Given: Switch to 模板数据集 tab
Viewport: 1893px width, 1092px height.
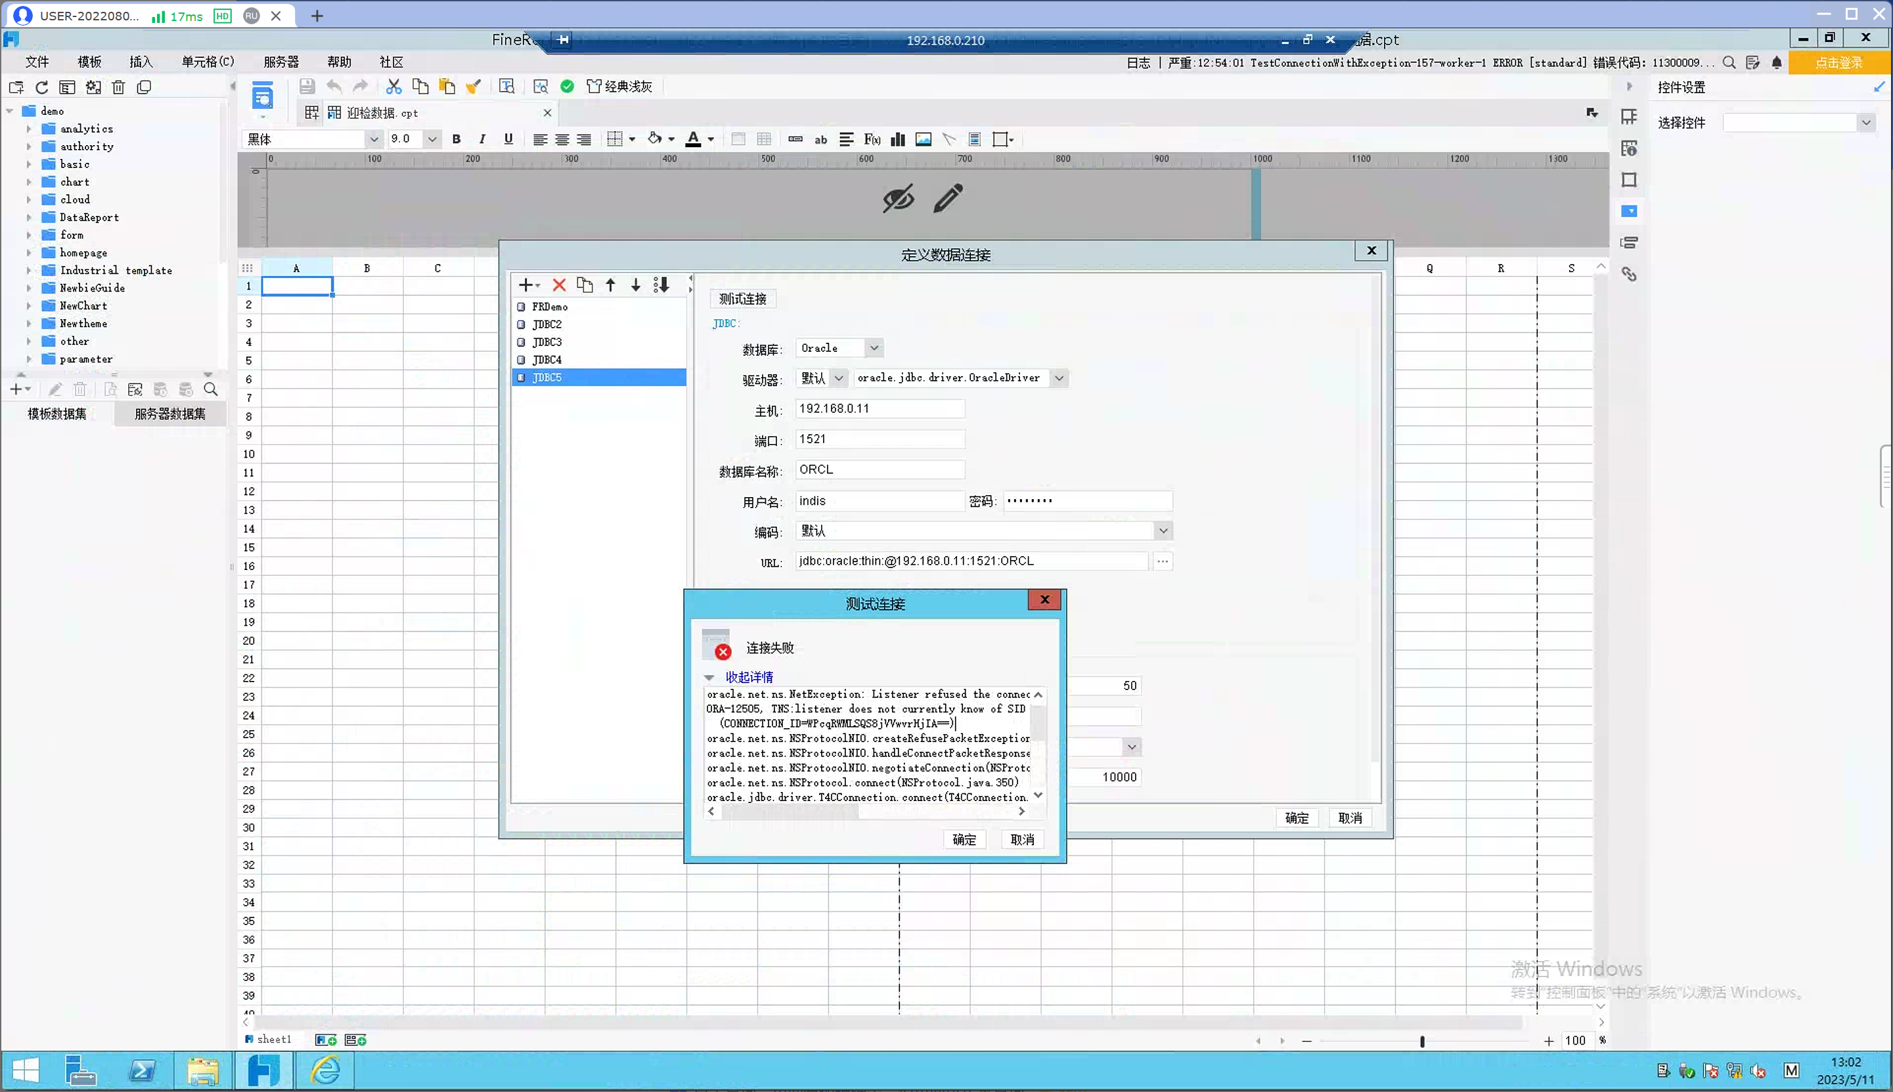Looking at the screenshot, I should [57, 414].
